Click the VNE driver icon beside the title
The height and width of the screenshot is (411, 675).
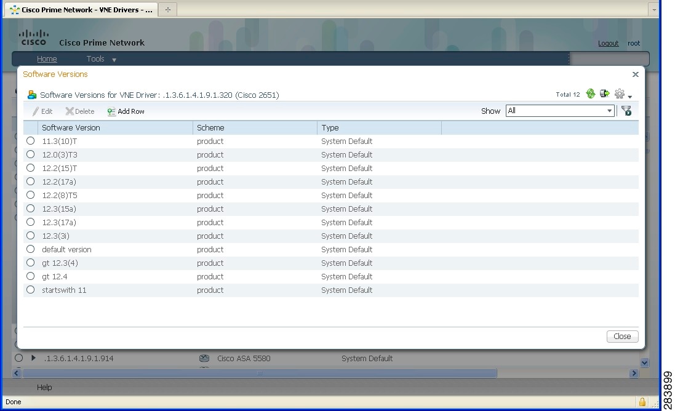click(32, 95)
